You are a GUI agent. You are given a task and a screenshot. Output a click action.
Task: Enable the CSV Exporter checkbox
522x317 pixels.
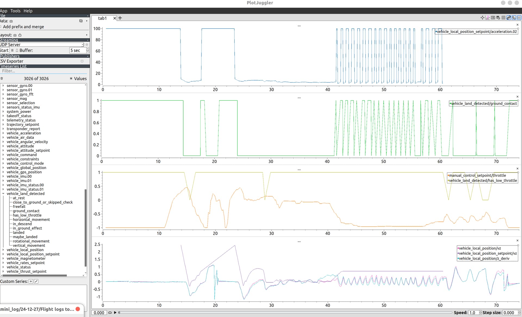pyautogui.click(x=82, y=61)
